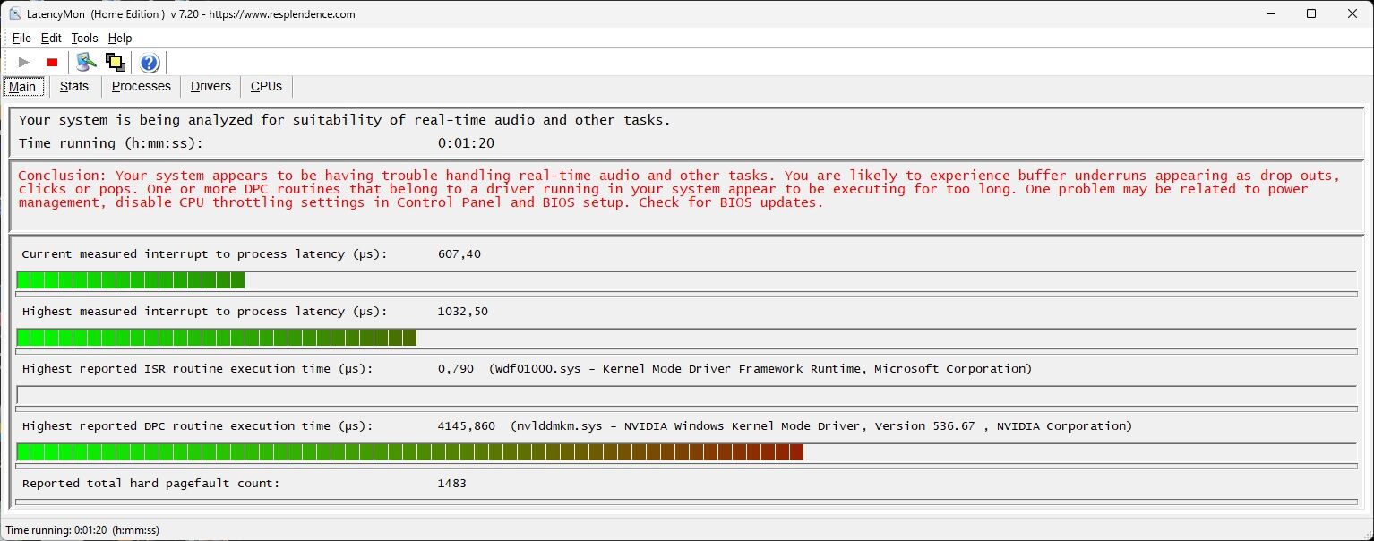The height and width of the screenshot is (541, 1374).
Task: Click the time running value 0:01:20
Action: point(466,143)
